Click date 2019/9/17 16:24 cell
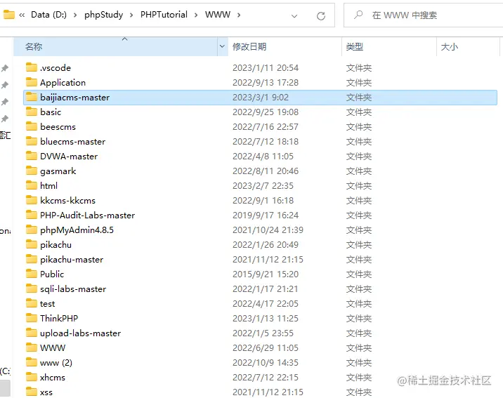The width and height of the screenshot is (503, 398). click(266, 215)
